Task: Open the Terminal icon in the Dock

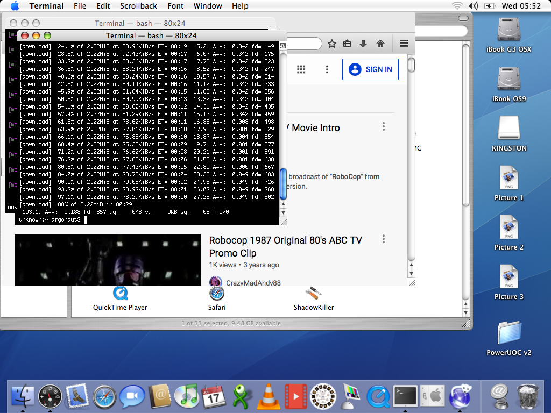Action: [405, 396]
